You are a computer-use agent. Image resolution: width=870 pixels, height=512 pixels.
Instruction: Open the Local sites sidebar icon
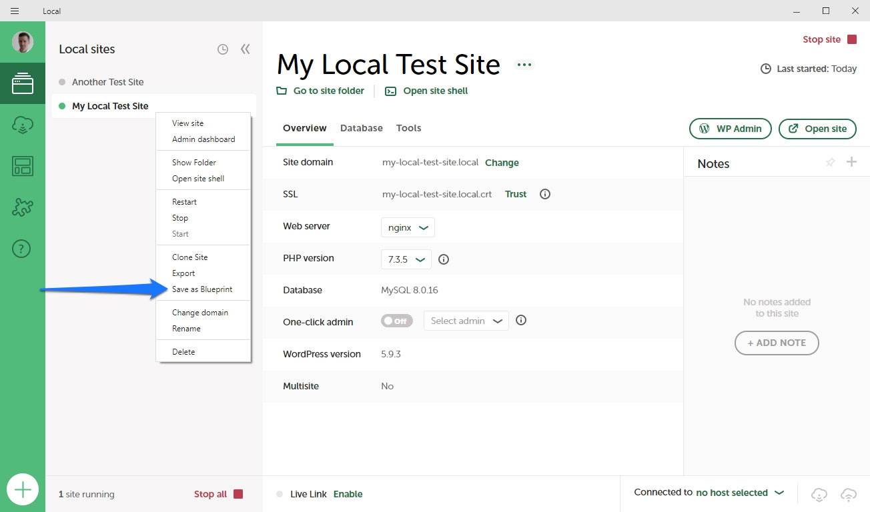coord(23,83)
